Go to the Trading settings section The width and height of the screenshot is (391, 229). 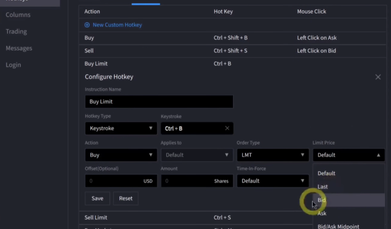(16, 32)
